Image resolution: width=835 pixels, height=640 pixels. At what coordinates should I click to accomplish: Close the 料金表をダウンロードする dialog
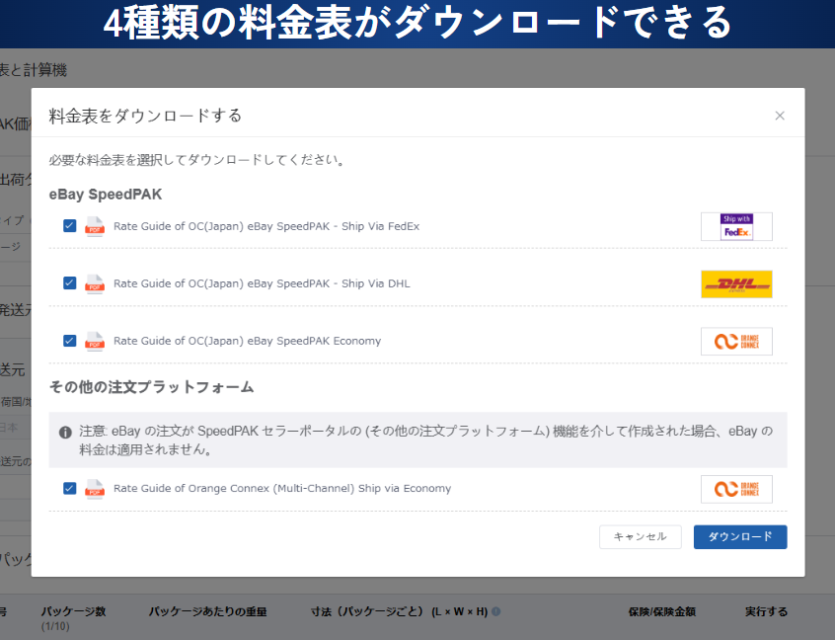pos(780,116)
